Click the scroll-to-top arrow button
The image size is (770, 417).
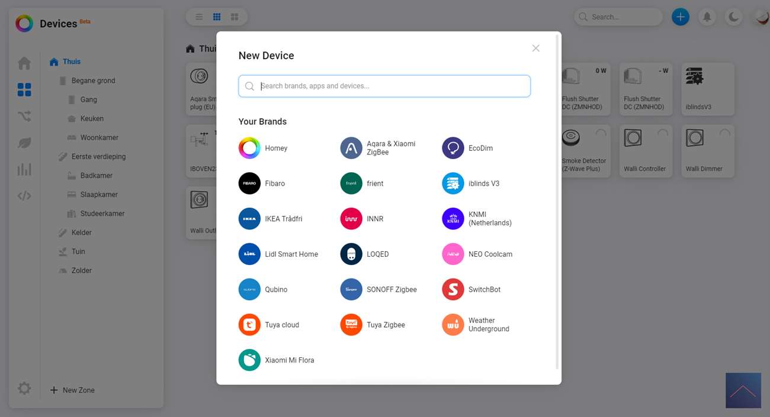pos(743,390)
